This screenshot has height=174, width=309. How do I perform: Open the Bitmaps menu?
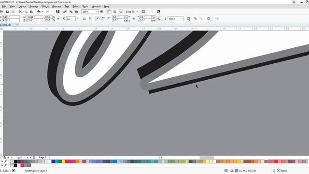(x=56, y=6)
